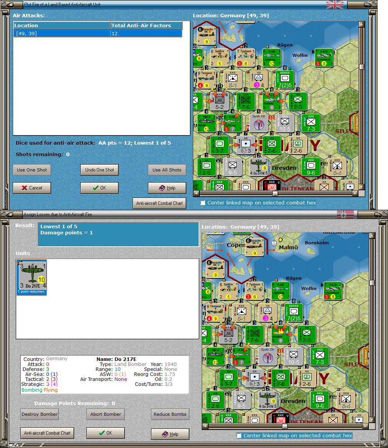Select Patton 7(2)5 army counter in Plot Fire map
The width and height of the screenshot is (388, 448).
tap(285, 79)
